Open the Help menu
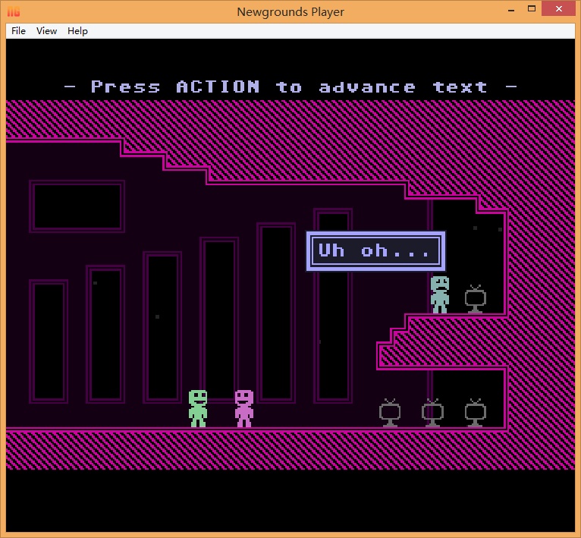 tap(77, 31)
